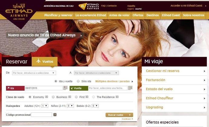Viewport: 209px width, 127px height.
Task: Click the Buscar vuelos button
Action: [x=119, y=115]
